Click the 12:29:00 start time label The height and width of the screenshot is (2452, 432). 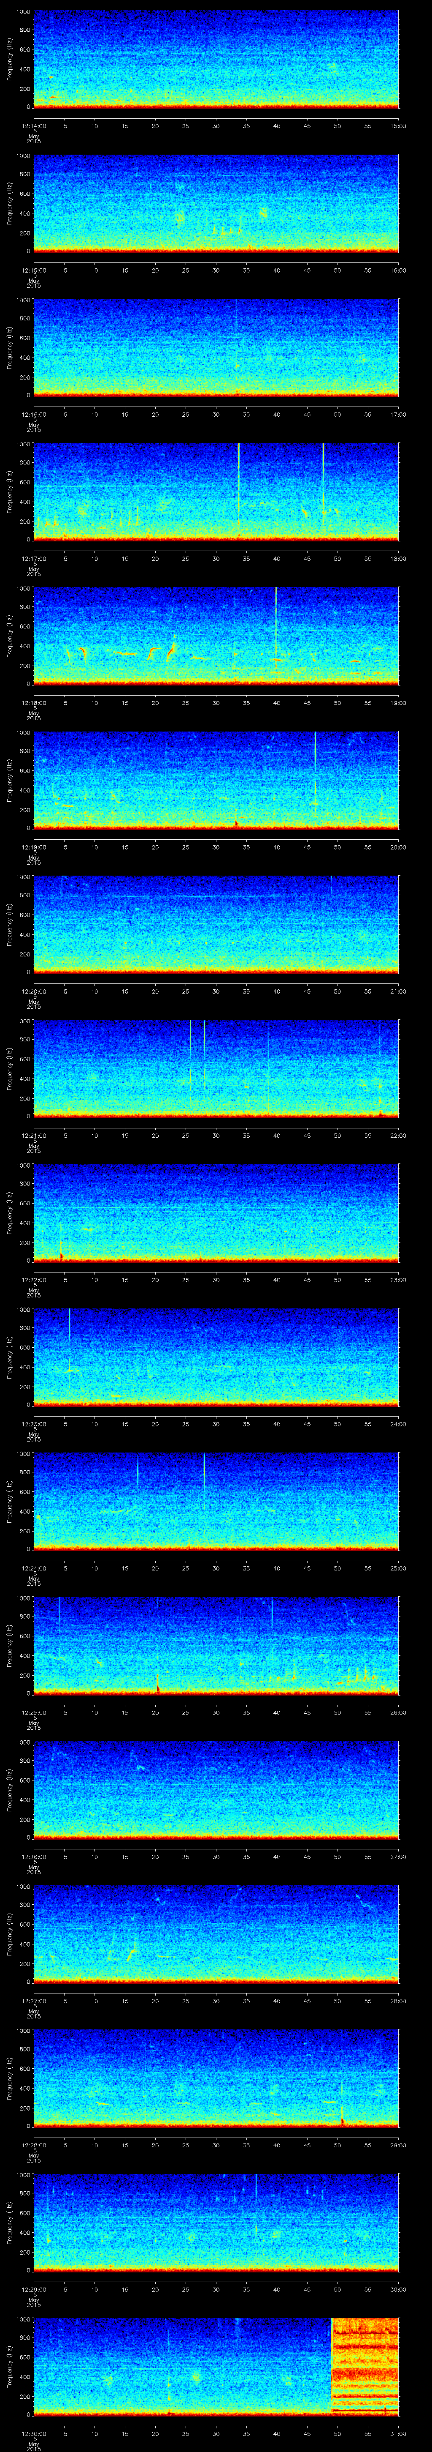click(x=33, y=2289)
